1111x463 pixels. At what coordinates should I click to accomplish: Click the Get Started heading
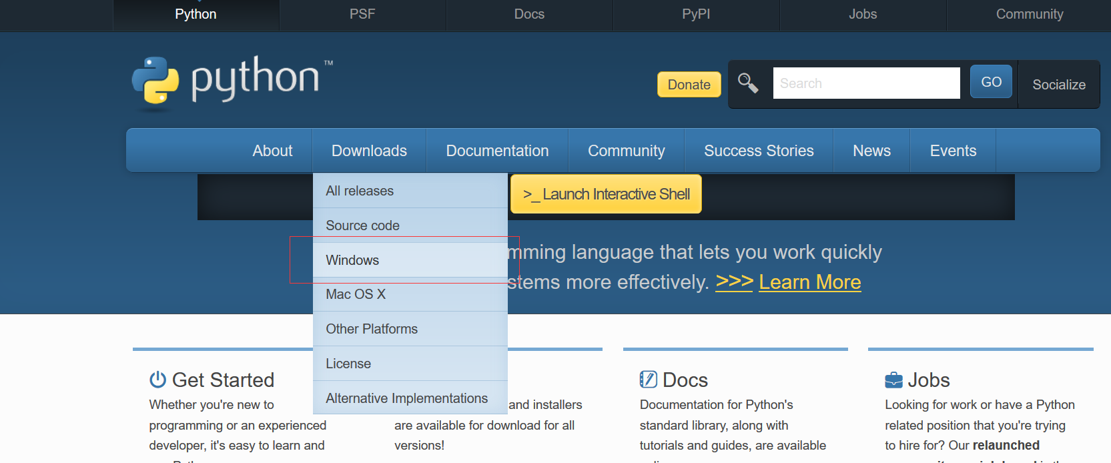pos(223,380)
